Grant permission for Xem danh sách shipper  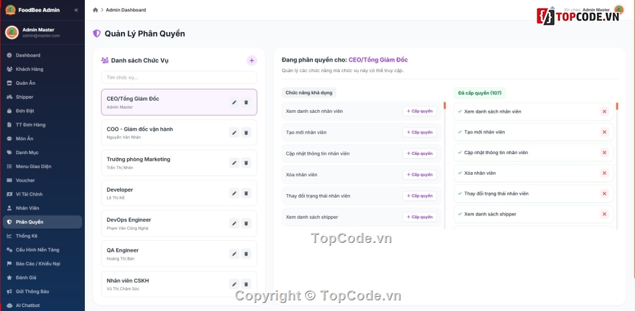tap(420, 217)
